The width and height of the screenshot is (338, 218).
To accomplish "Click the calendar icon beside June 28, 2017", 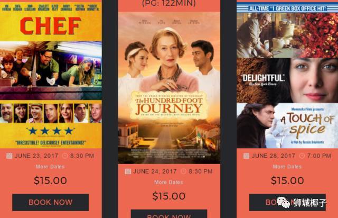I will point(247,156).
